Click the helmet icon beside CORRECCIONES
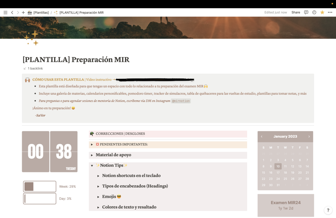The image size is (336, 218). 92,134
